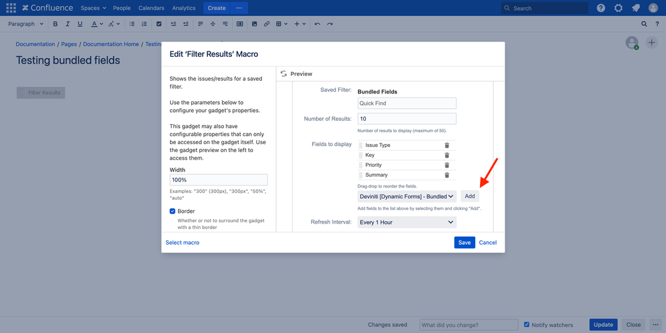The image size is (666, 333).
Task: Toggle the Border checkbox
Action: [x=173, y=211]
